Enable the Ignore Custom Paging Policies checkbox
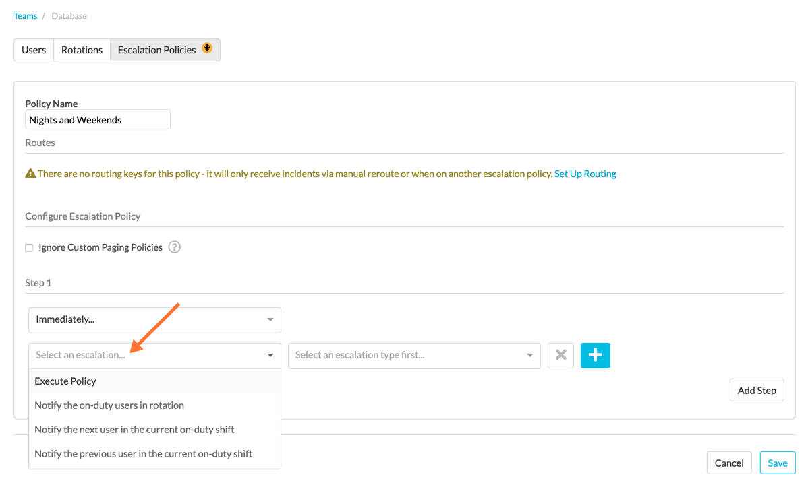 pos(29,248)
